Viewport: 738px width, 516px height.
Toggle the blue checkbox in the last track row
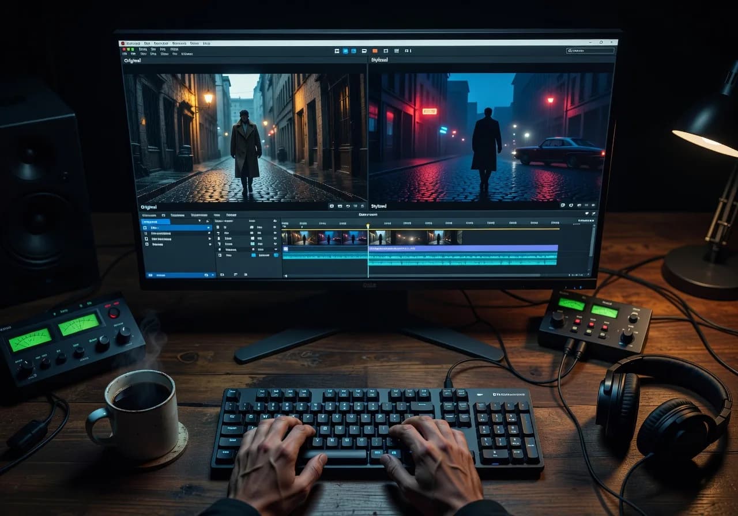(x=253, y=255)
